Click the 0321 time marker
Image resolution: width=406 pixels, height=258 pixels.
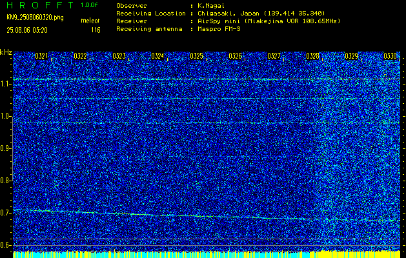coord(41,56)
